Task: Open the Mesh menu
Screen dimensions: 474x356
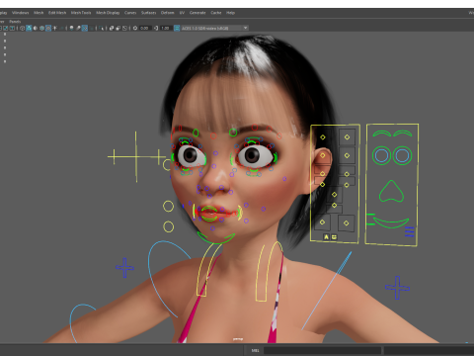Action: click(39, 13)
